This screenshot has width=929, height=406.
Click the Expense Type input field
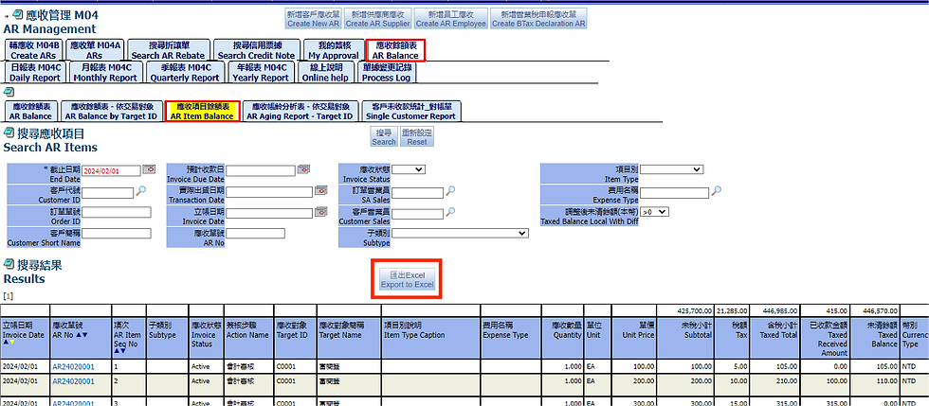[x=675, y=192]
